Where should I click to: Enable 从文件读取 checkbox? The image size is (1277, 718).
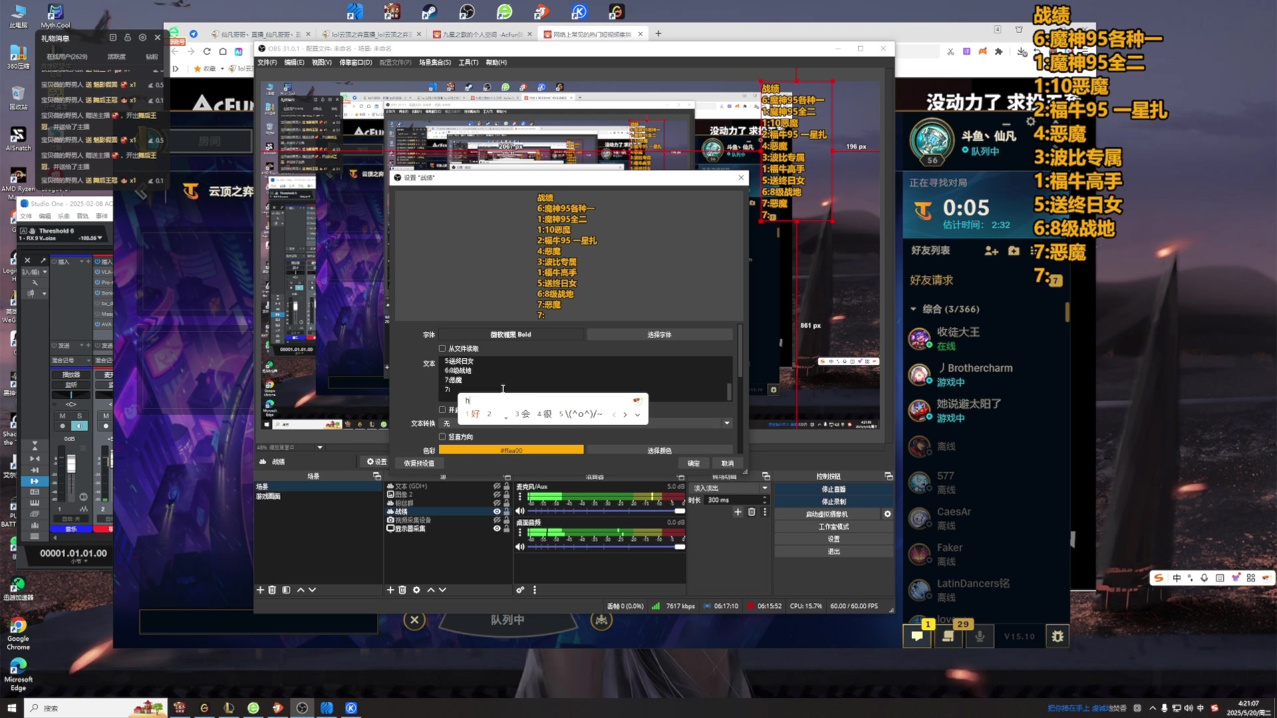coord(442,348)
